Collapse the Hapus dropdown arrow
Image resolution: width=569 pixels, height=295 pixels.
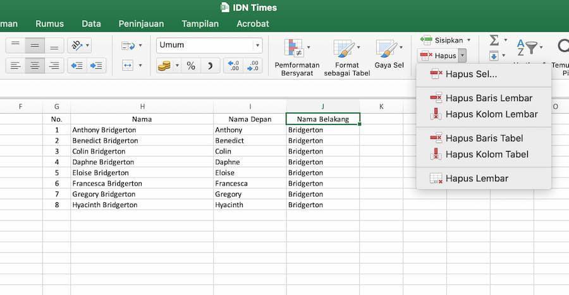click(x=462, y=56)
